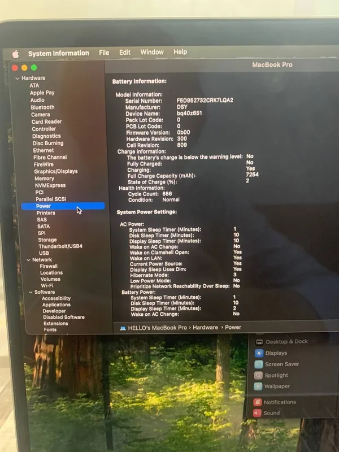339x452 pixels.
Task: Select FireWire in the sidebar
Action: pos(44,164)
